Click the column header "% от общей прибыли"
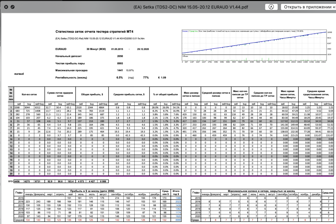 [x=165, y=94]
